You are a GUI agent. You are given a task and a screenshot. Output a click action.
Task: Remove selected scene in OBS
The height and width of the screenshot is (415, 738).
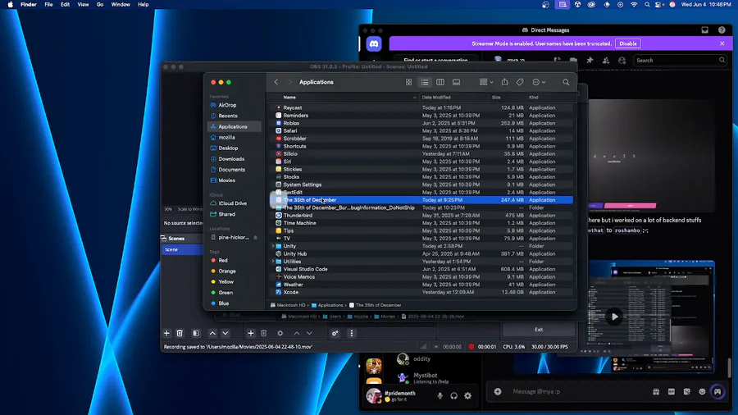[180, 333]
